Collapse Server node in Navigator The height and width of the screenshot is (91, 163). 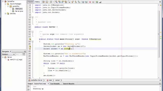click(x=3, y=57)
